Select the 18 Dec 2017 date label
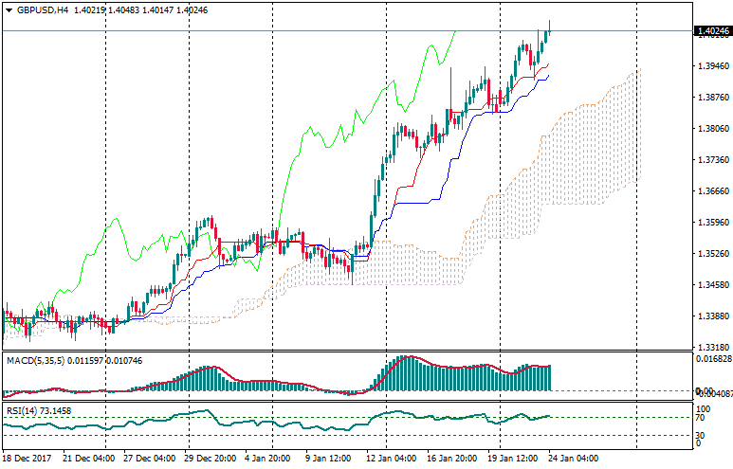This screenshot has height=469, width=733. pos(26,458)
